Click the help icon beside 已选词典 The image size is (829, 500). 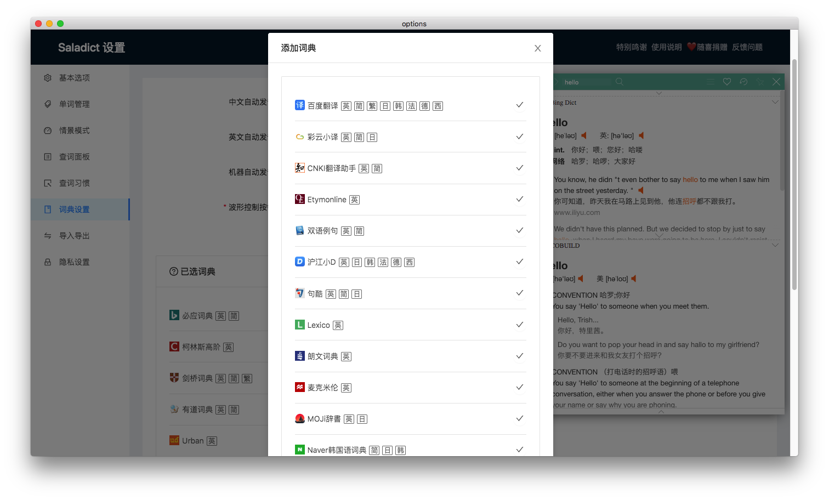pos(174,271)
